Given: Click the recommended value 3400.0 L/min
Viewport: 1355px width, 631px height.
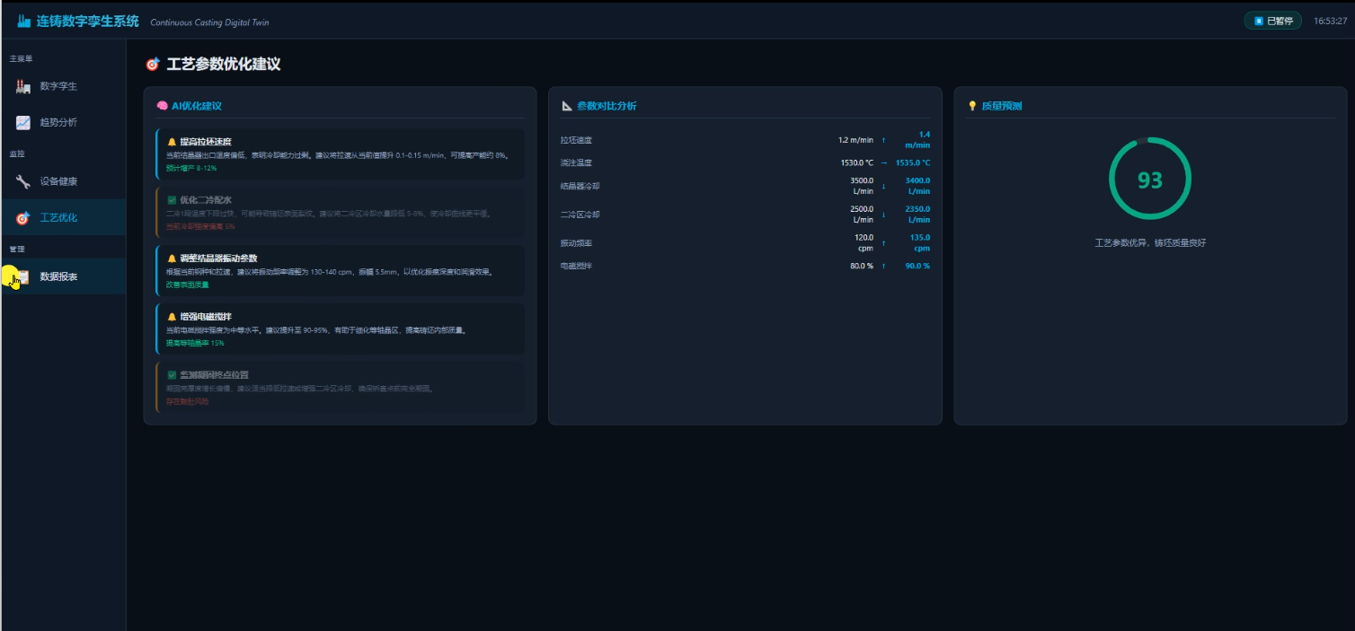Looking at the screenshot, I should 917,186.
